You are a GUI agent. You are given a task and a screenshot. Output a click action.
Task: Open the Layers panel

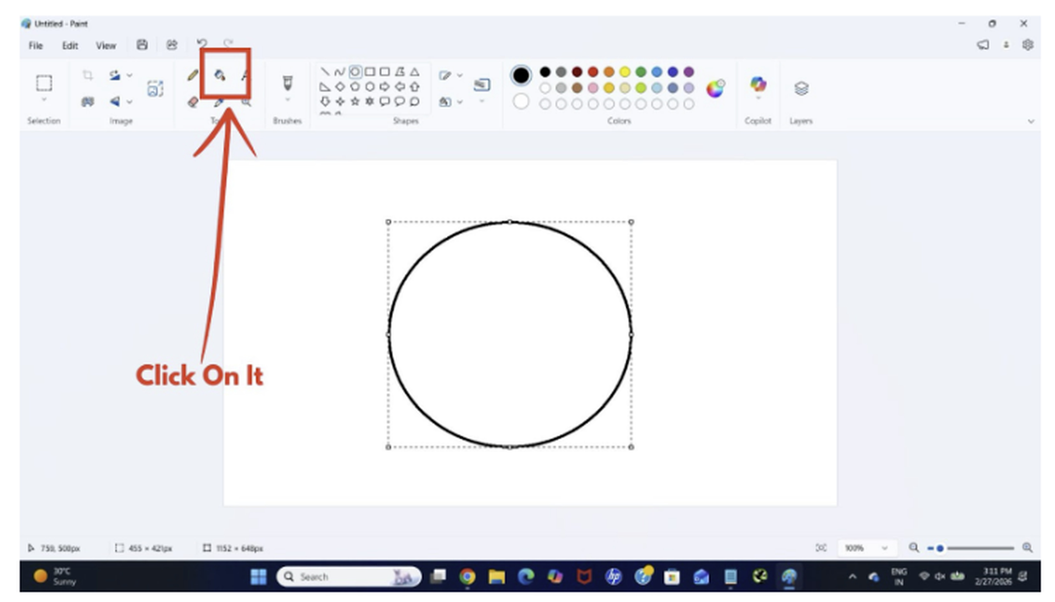pyautogui.click(x=801, y=88)
